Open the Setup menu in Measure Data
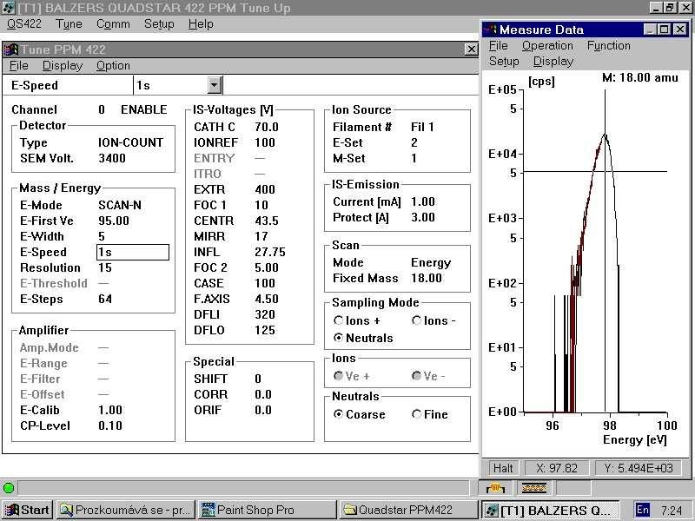The width and height of the screenshot is (695, 521). tap(504, 62)
